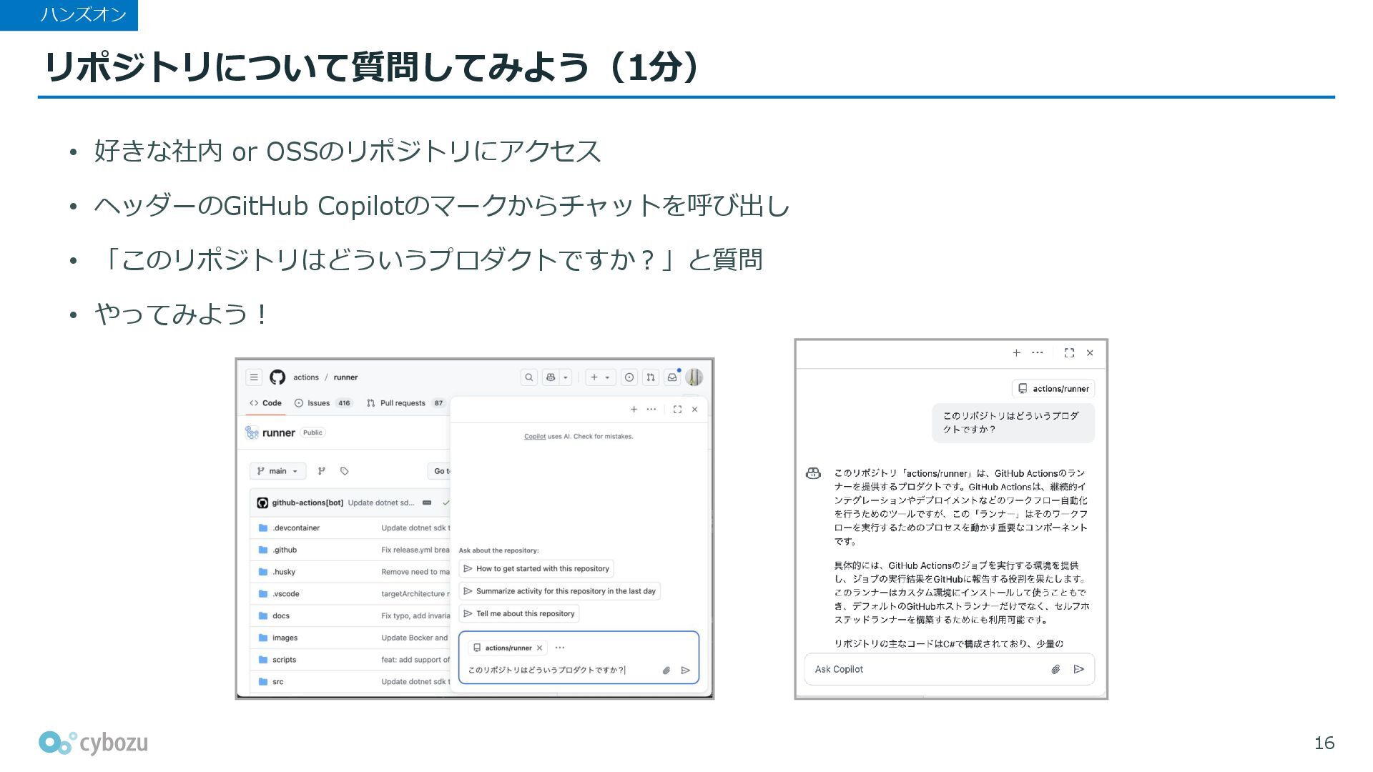Viewport: 1373px width, 772px height.
Task: Open the images folder
Action: point(285,638)
